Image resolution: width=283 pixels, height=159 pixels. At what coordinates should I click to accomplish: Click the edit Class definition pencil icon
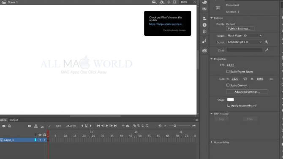tap(267, 50)
